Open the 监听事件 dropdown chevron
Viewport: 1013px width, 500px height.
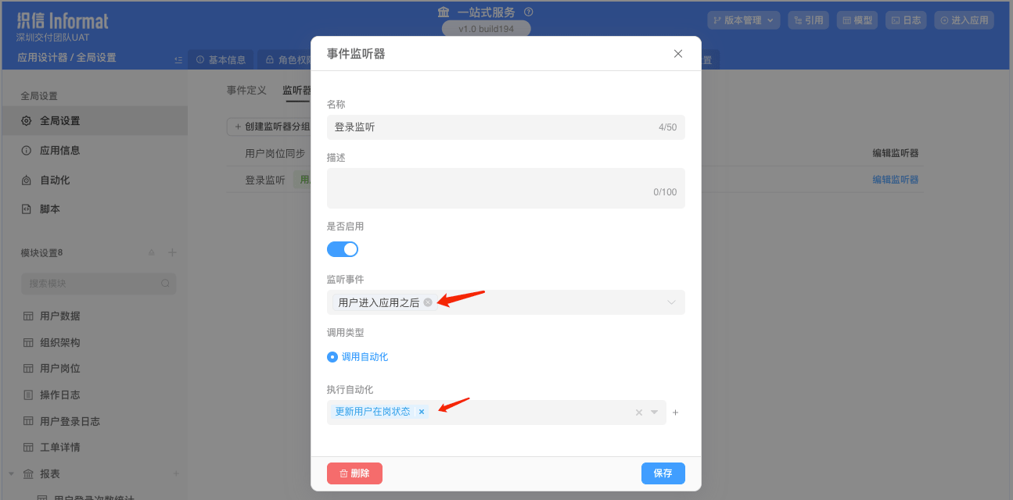(x=671, y=302)
